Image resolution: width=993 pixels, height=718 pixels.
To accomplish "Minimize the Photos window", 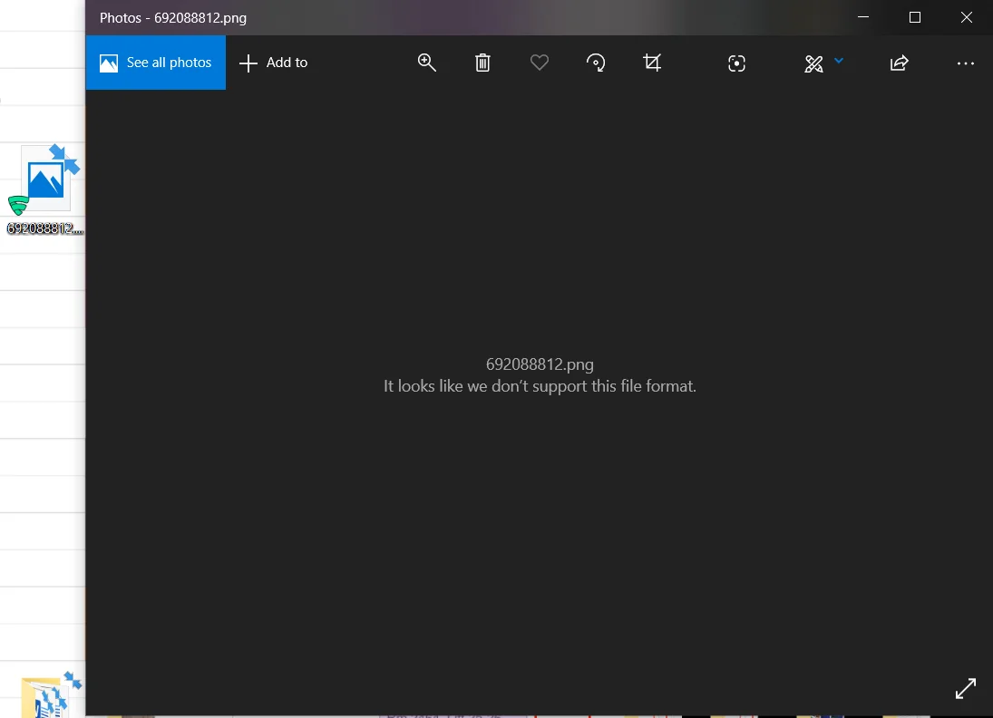I will point(863,18).
